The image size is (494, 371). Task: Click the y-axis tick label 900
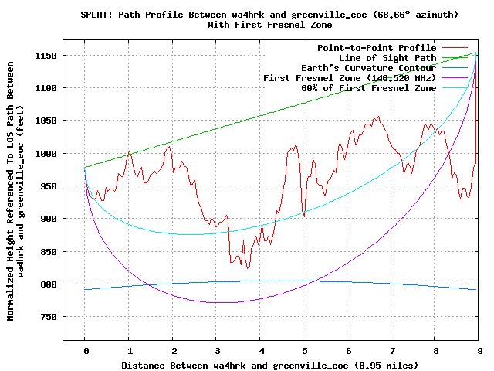pos(49,219)
